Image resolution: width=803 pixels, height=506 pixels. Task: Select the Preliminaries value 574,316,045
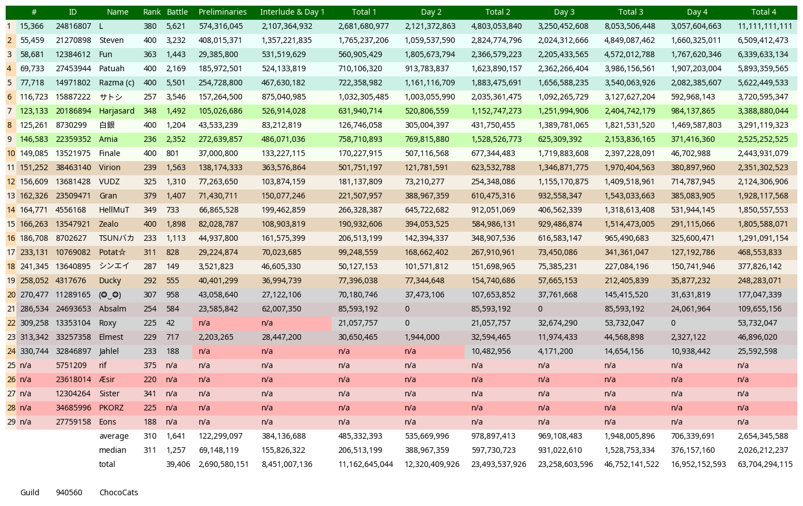coord(221,26)
